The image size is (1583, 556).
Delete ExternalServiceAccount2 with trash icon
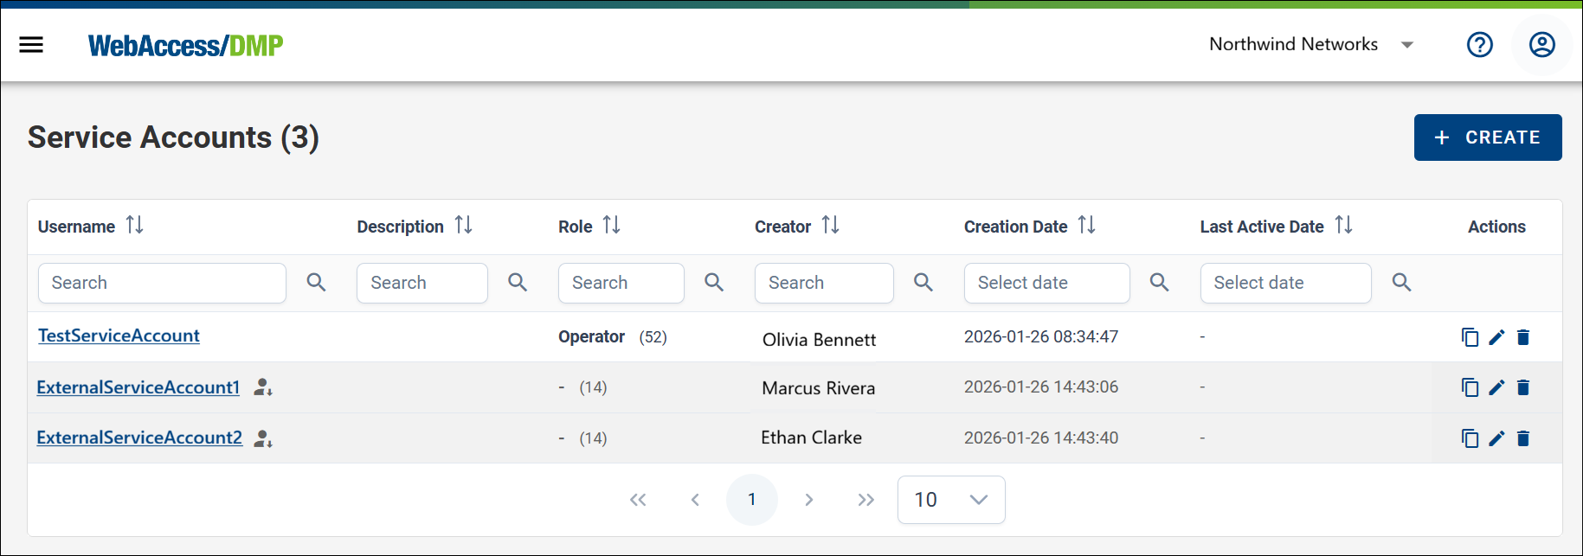point(1523,438)
